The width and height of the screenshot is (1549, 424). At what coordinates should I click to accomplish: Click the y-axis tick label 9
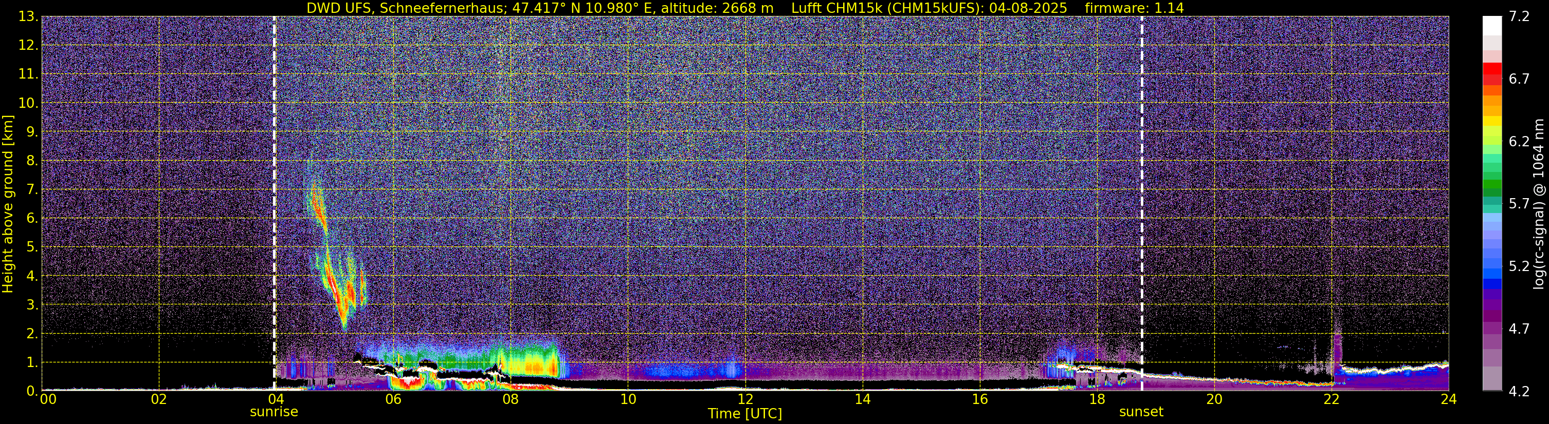[31, 132]
